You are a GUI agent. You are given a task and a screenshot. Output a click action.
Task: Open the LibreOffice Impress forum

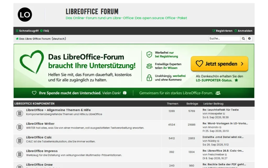42,151
